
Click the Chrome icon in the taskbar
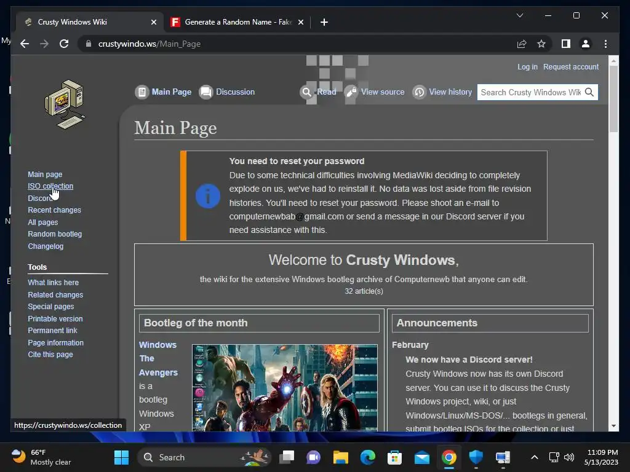click(449, 457)
